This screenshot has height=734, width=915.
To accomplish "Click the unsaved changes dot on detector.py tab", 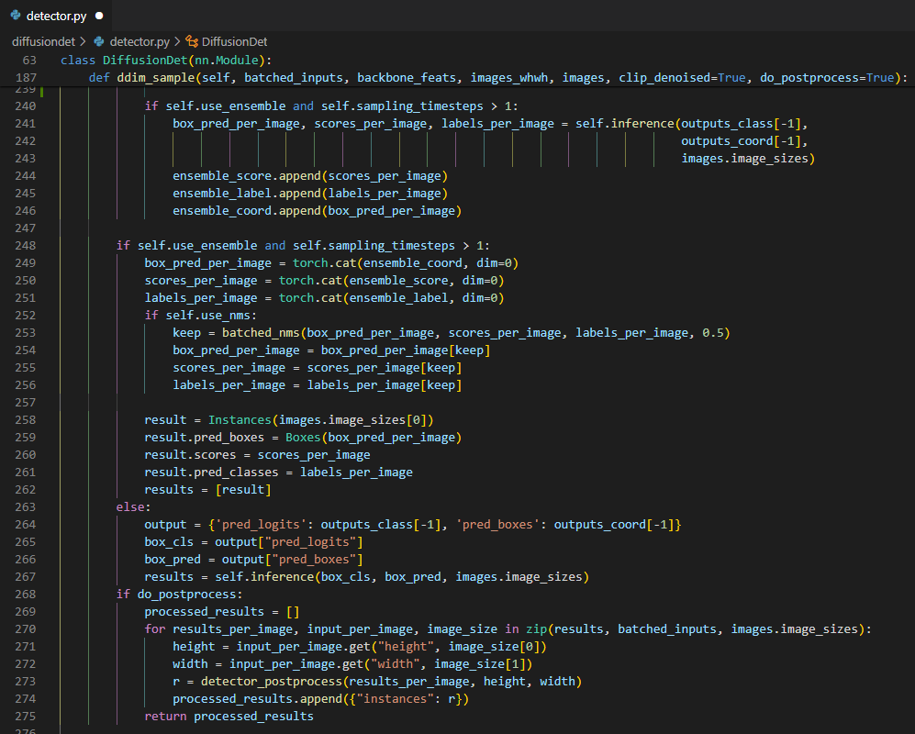I will pyautogui.click(x=98, y=16).
